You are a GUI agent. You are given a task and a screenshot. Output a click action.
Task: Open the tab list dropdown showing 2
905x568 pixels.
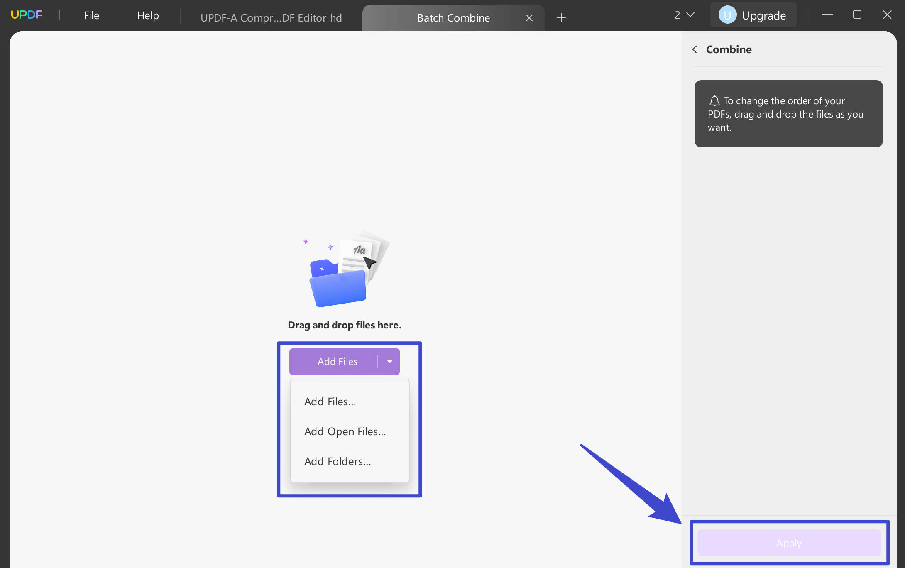tap(684, 15)
